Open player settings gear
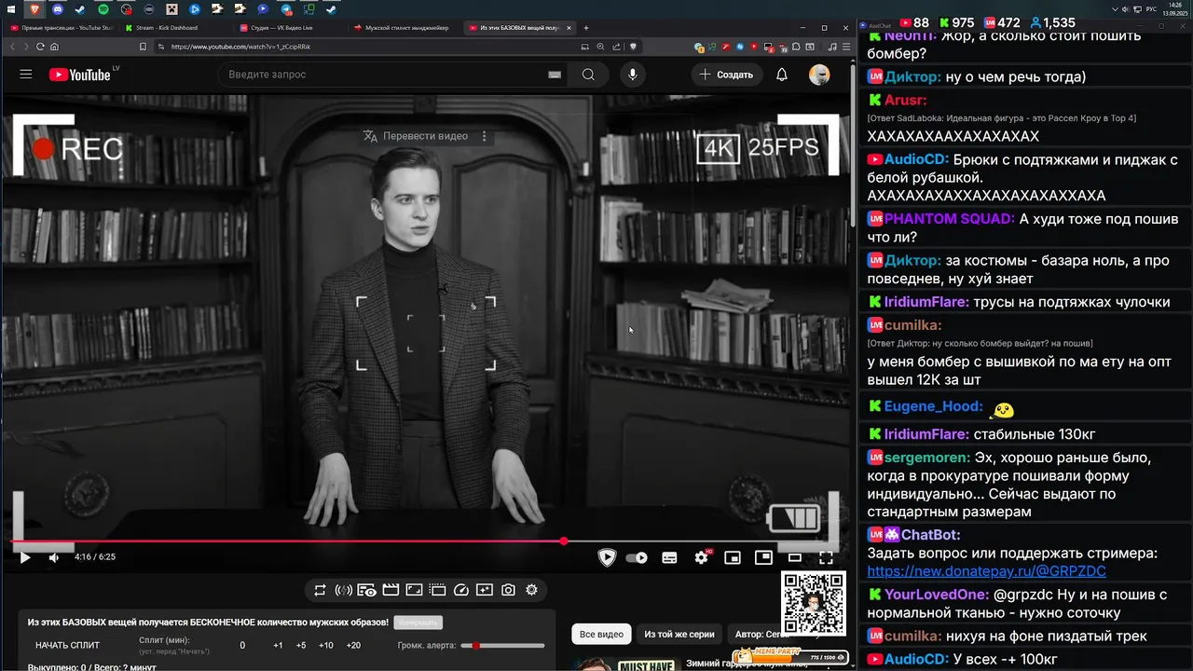Screen dimensions: 1193x671 click(702, 557)
